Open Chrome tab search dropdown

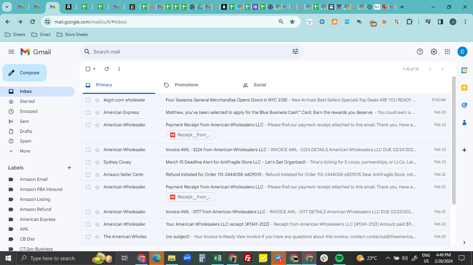click(7, 7)
